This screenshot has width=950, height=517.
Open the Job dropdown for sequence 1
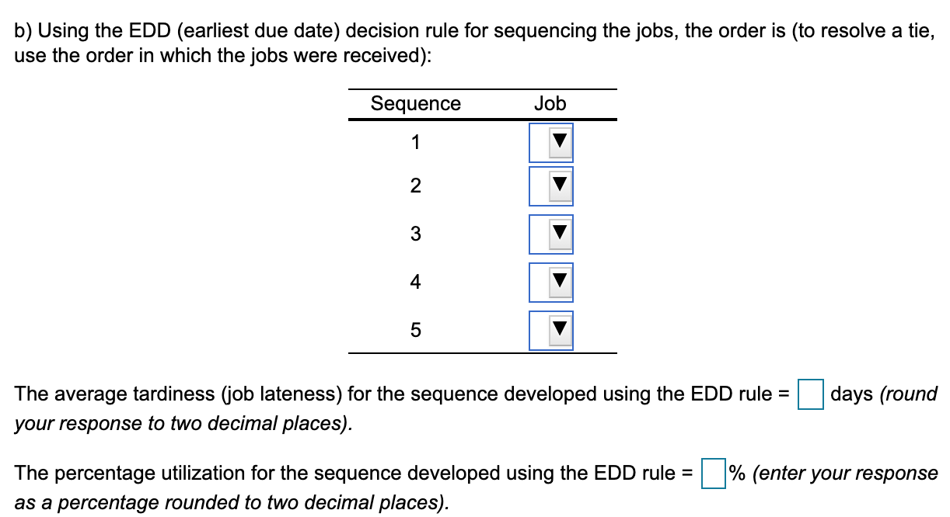550,142
